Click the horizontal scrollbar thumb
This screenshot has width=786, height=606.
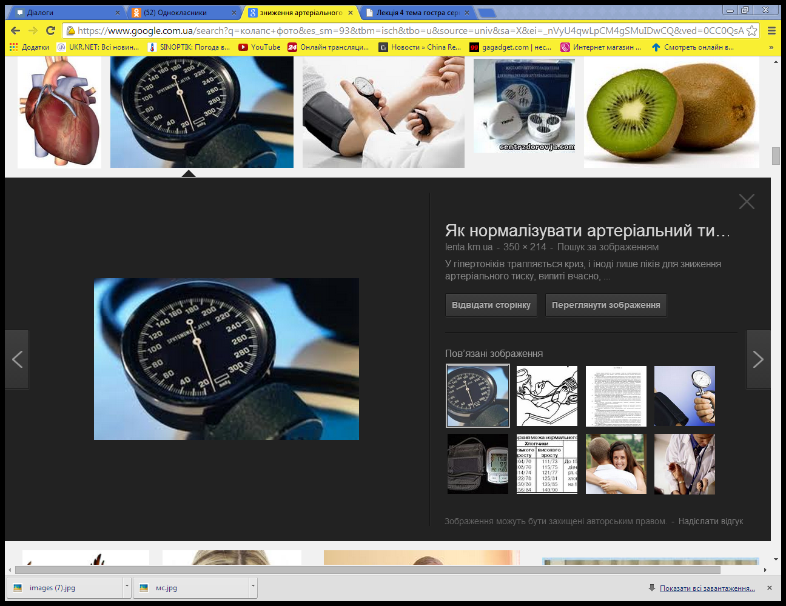pyautogui.click(x=368, y=570)
